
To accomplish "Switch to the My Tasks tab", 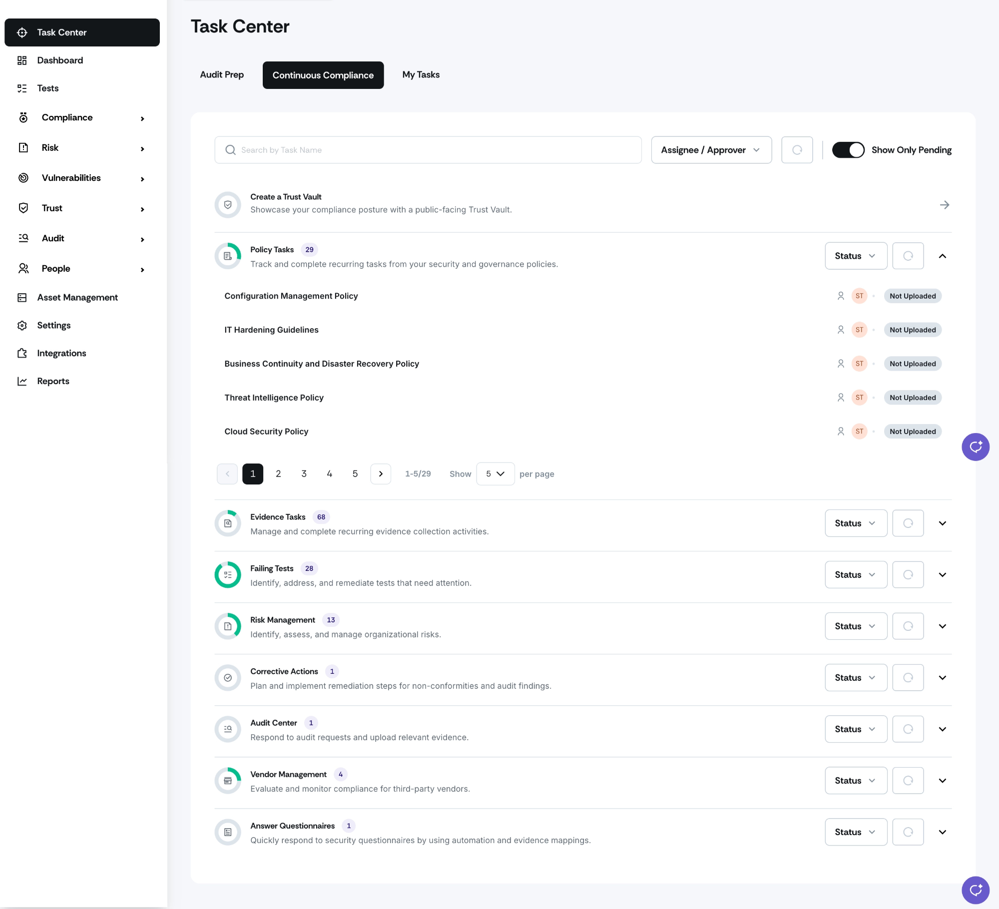I will (421, 75).
